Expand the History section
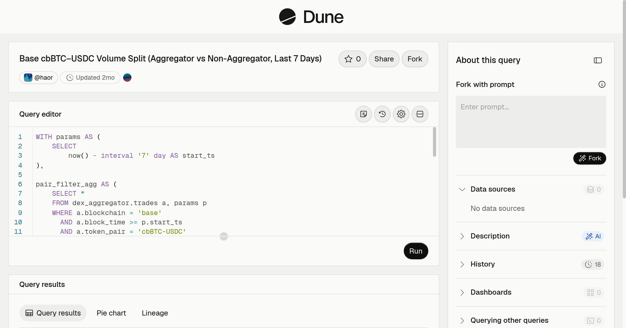This screenshot has width=626, height=328. coord(462,264)
